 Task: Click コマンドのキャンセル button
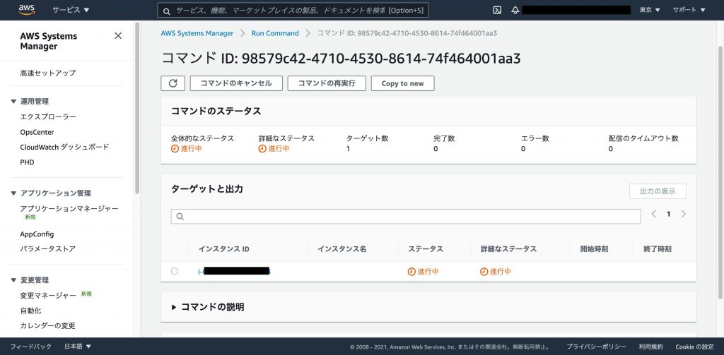pos(236,83)
